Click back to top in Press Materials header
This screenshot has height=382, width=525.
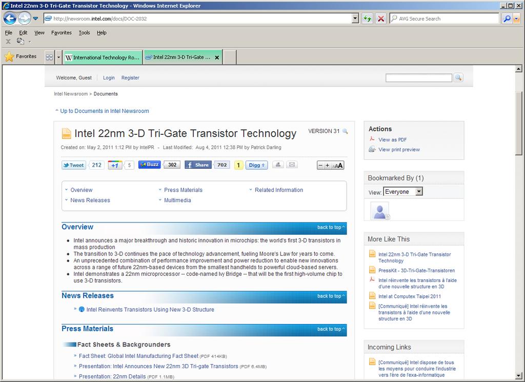tap(331, 329)
